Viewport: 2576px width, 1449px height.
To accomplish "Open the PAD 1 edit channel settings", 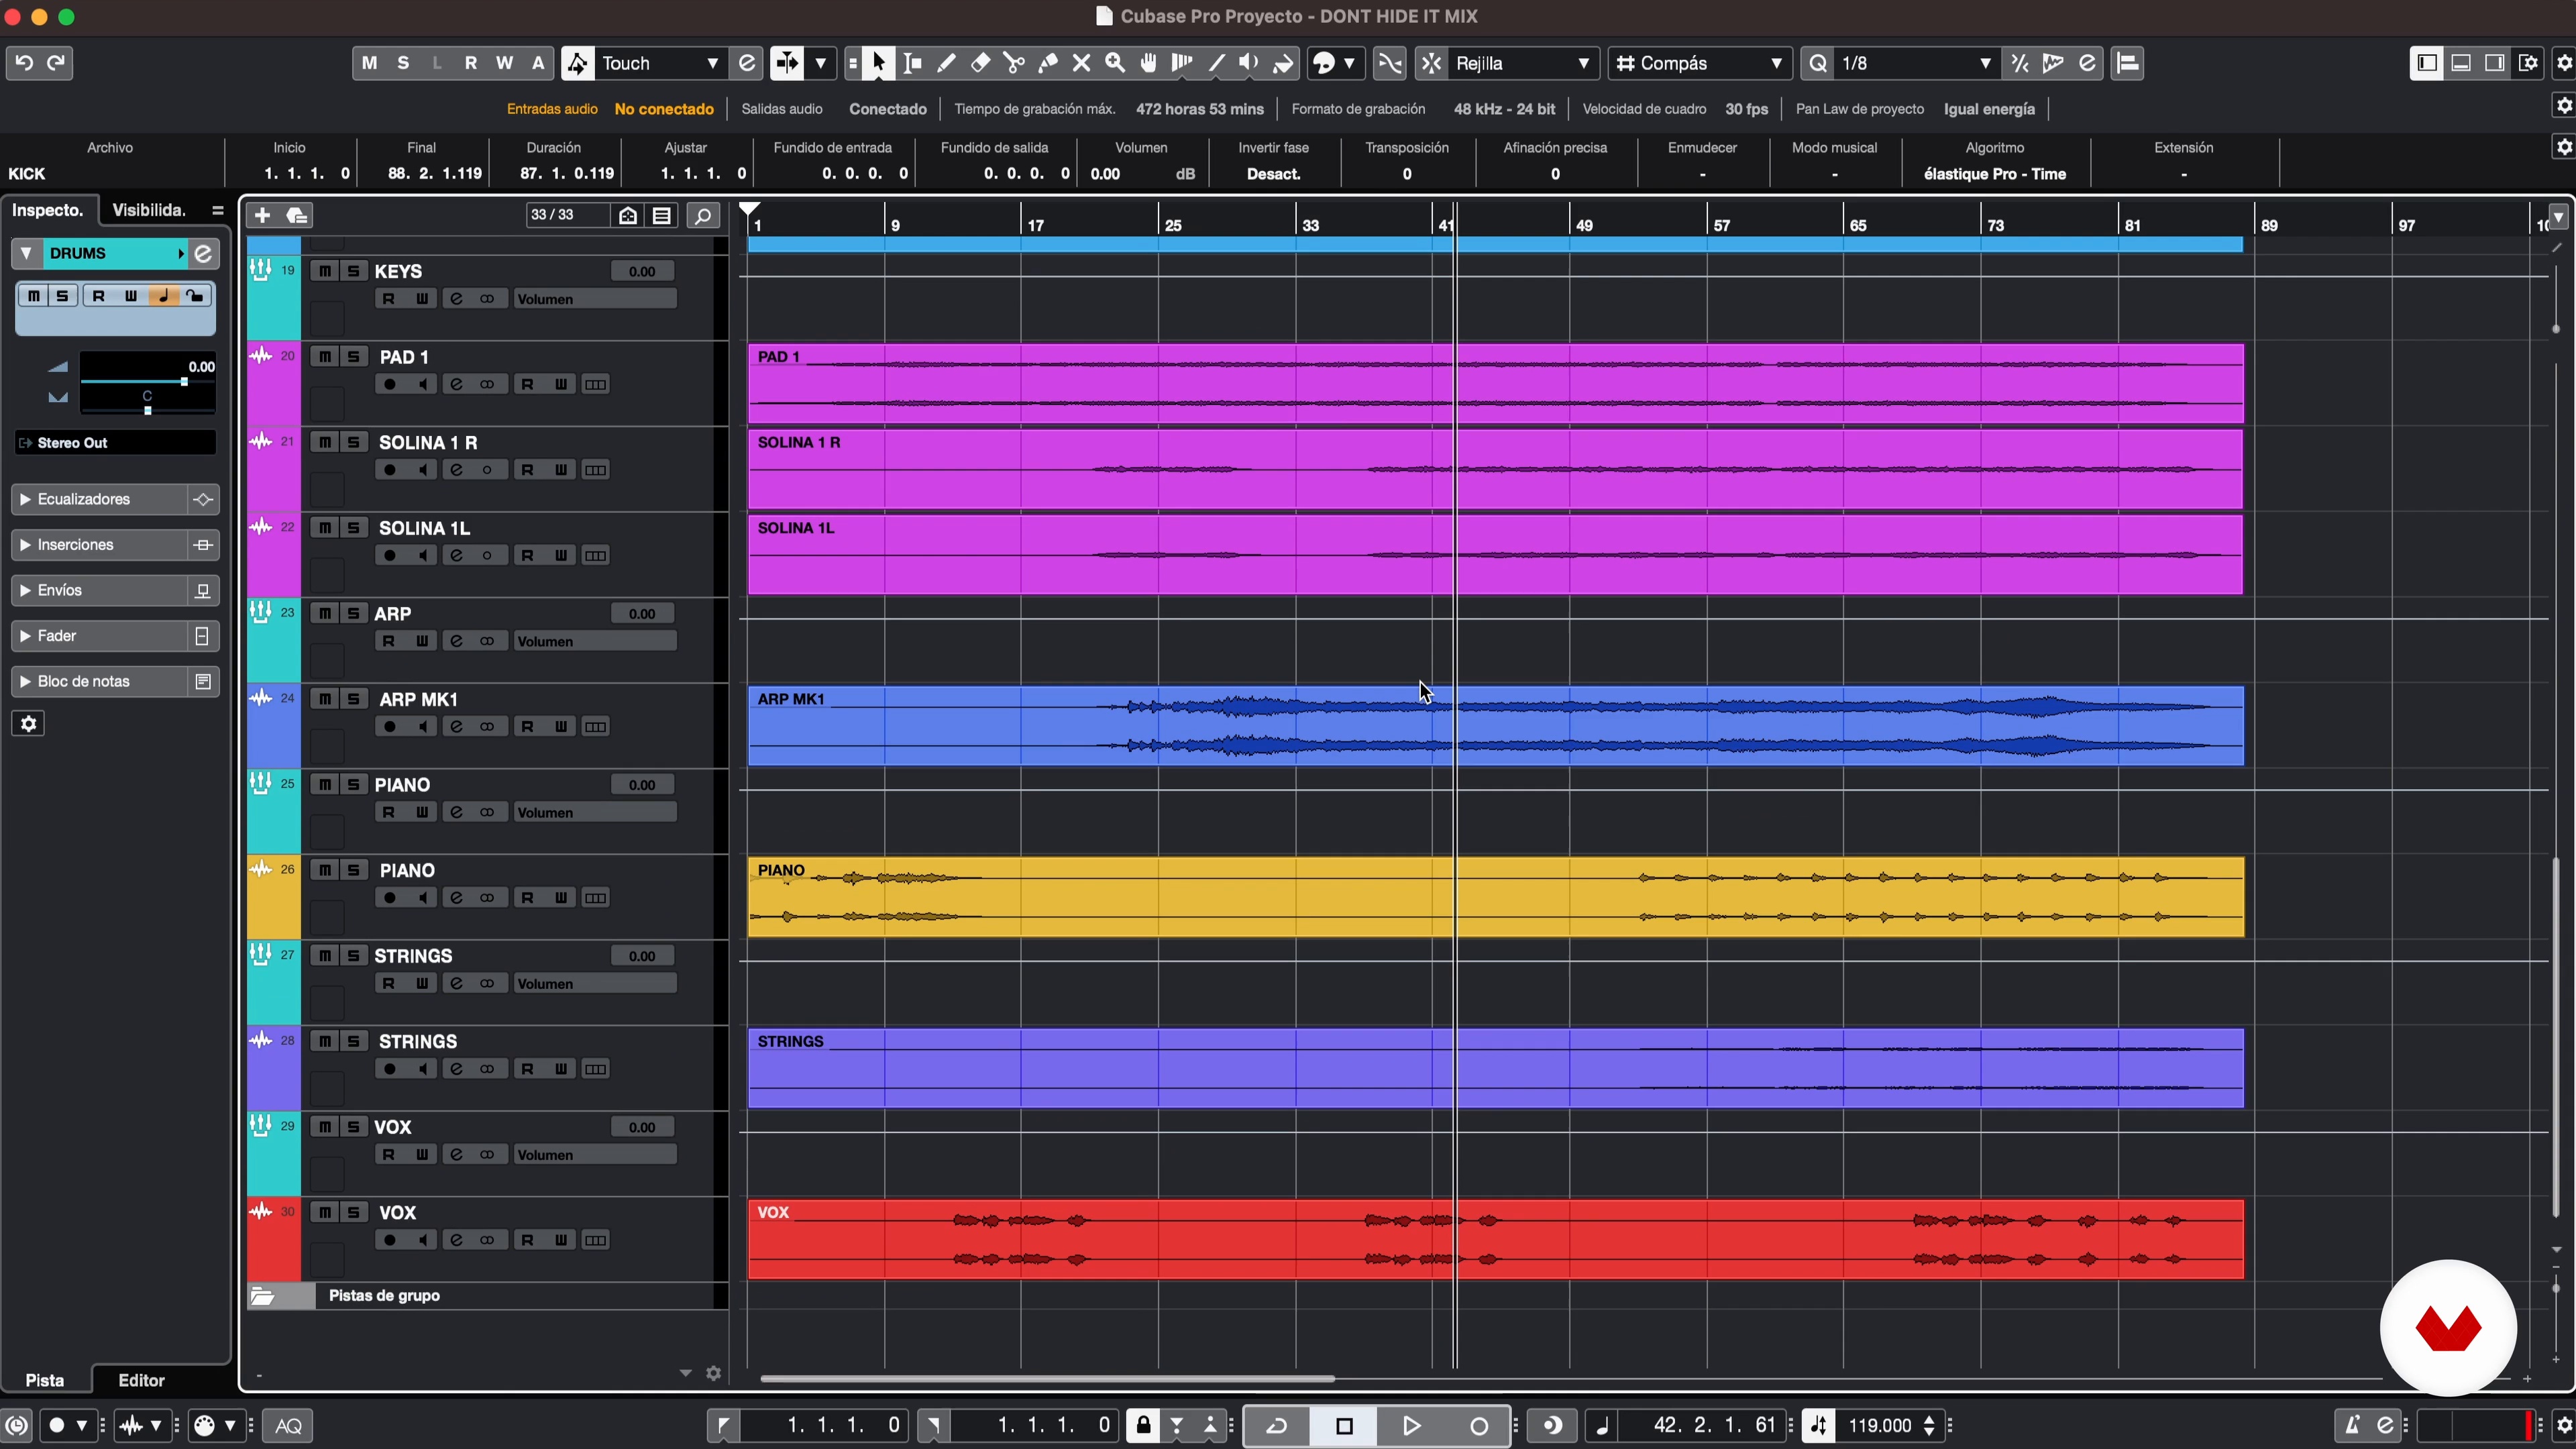I will click(456, 385).
